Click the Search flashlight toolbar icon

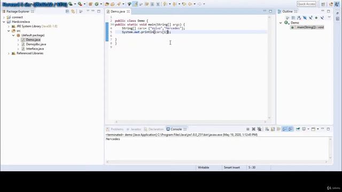(119, 4)
